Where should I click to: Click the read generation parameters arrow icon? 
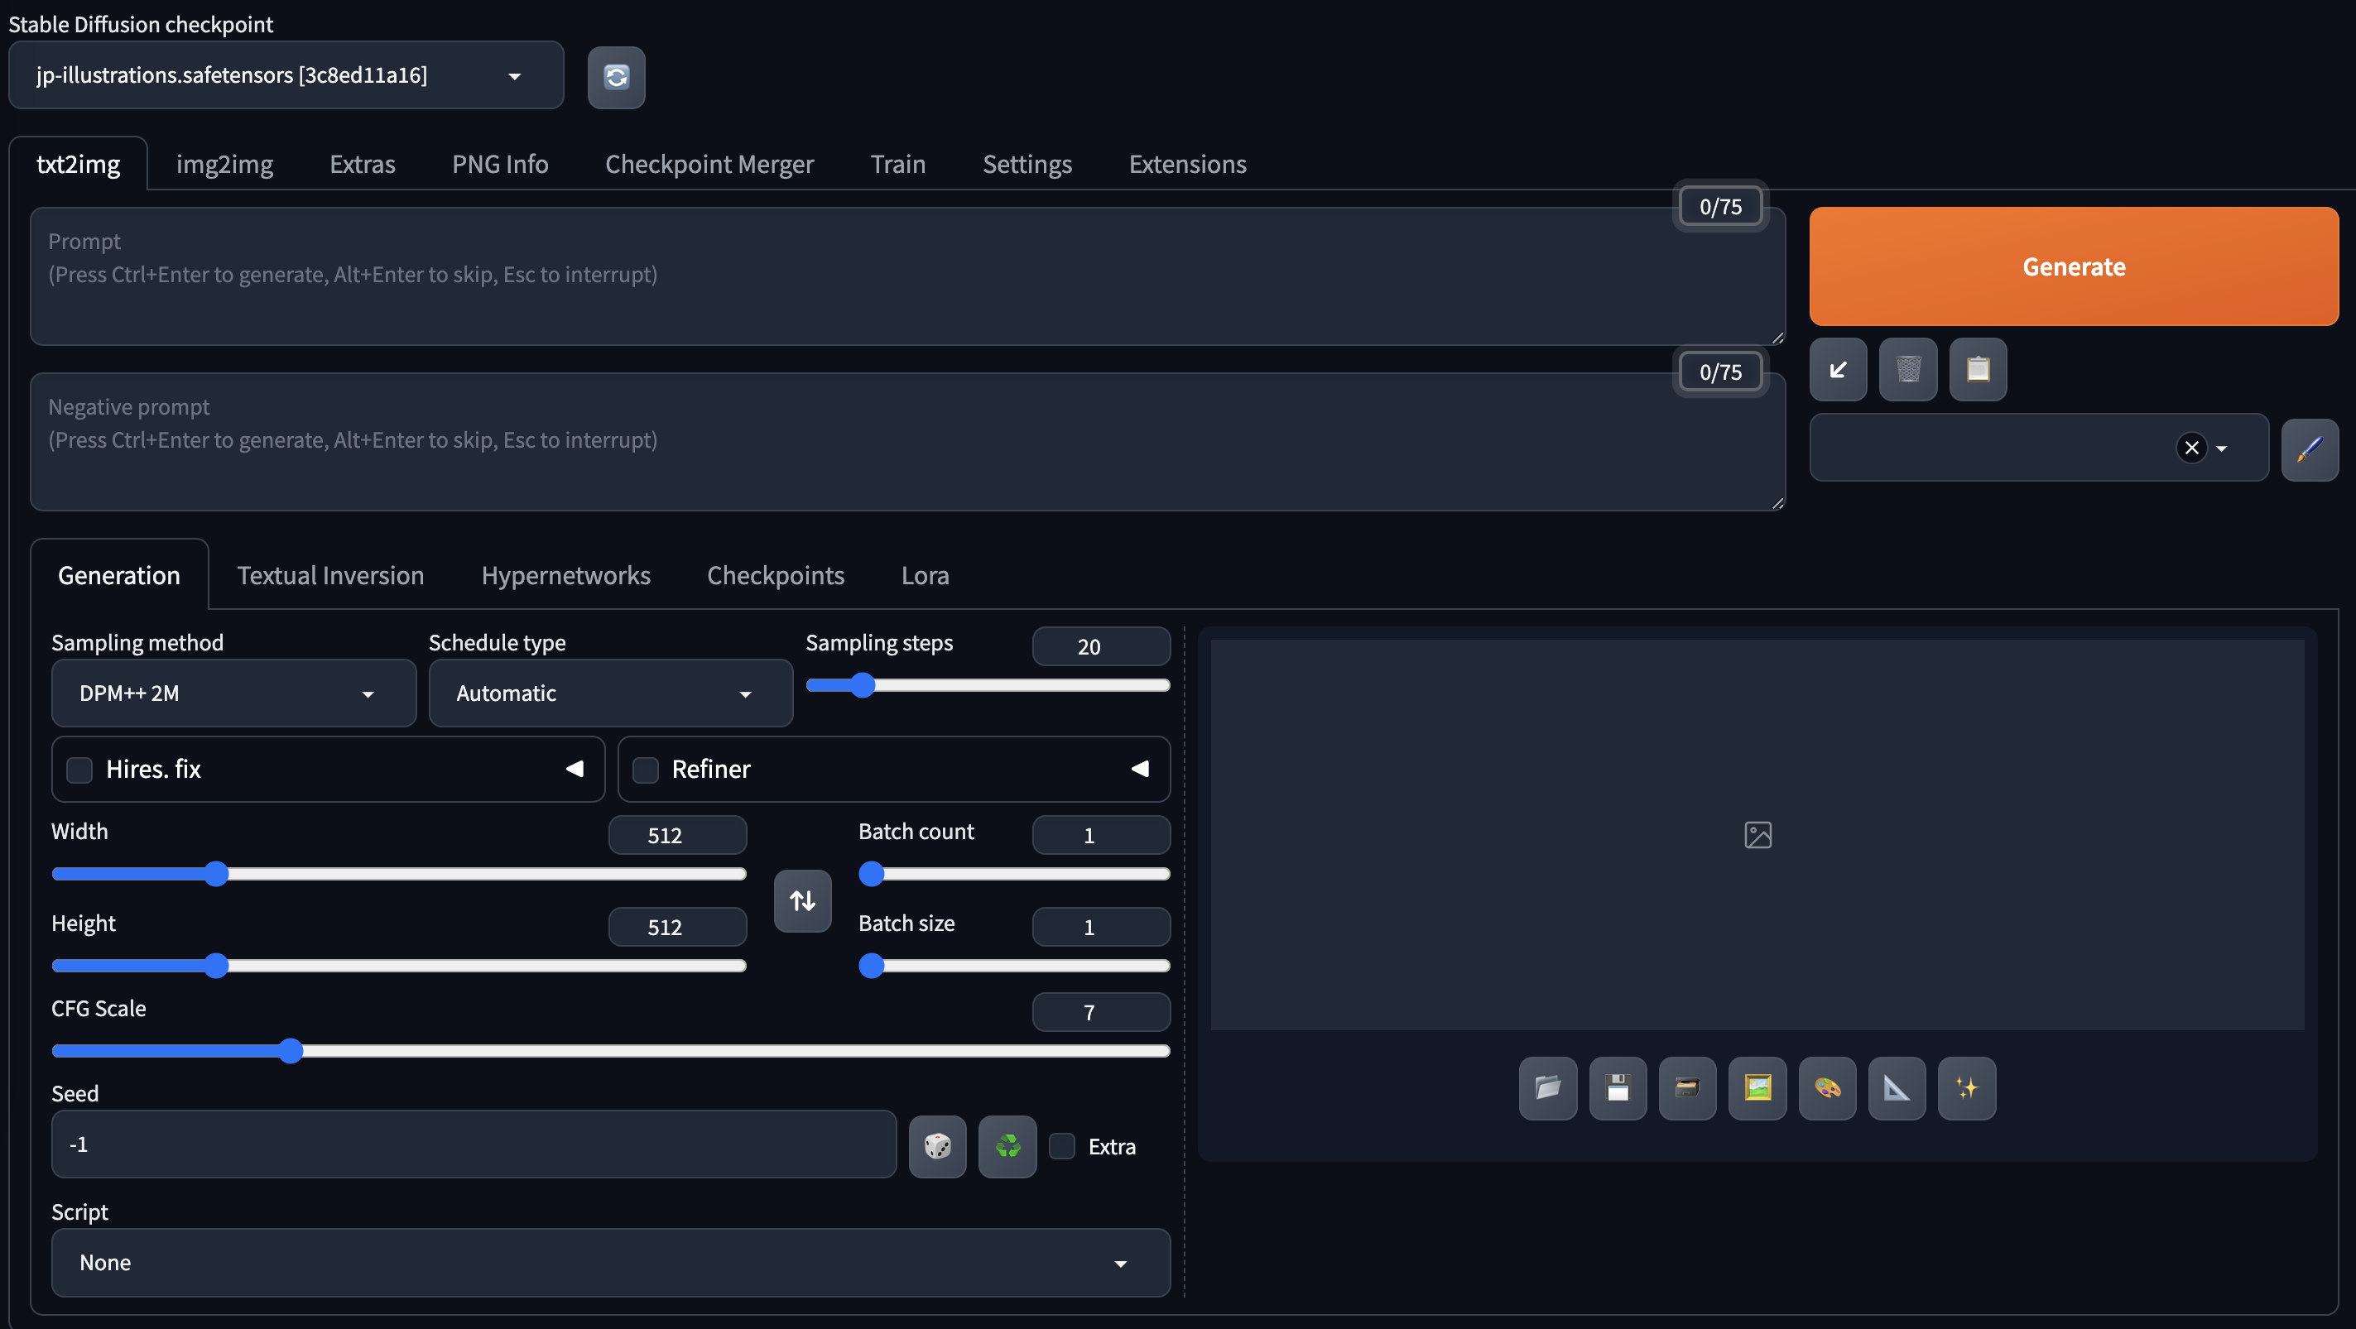click(x=1838, y=369)
